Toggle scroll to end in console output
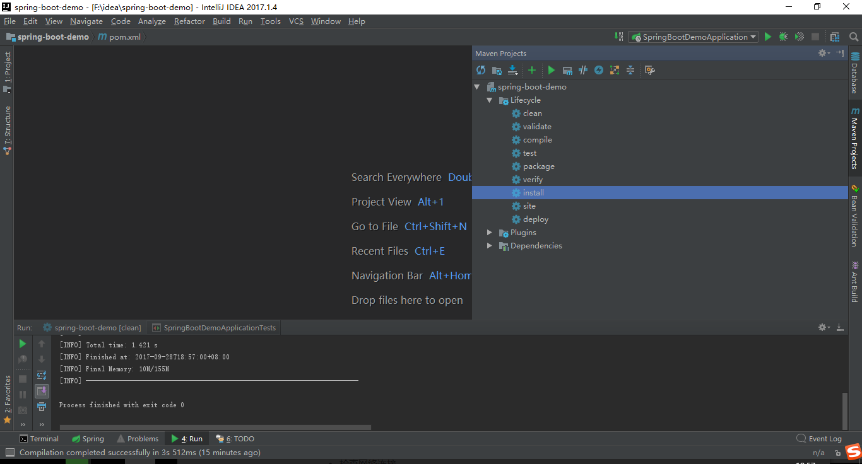Image resolution: width=862 pixels, height=464 pixels. point(42,390)
